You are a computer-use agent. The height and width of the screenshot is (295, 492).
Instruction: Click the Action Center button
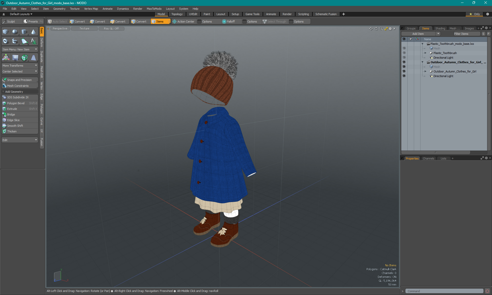[183, 22]
